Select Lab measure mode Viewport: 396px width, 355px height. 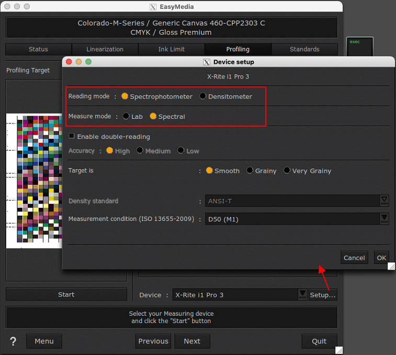click(x=126, y=116)
